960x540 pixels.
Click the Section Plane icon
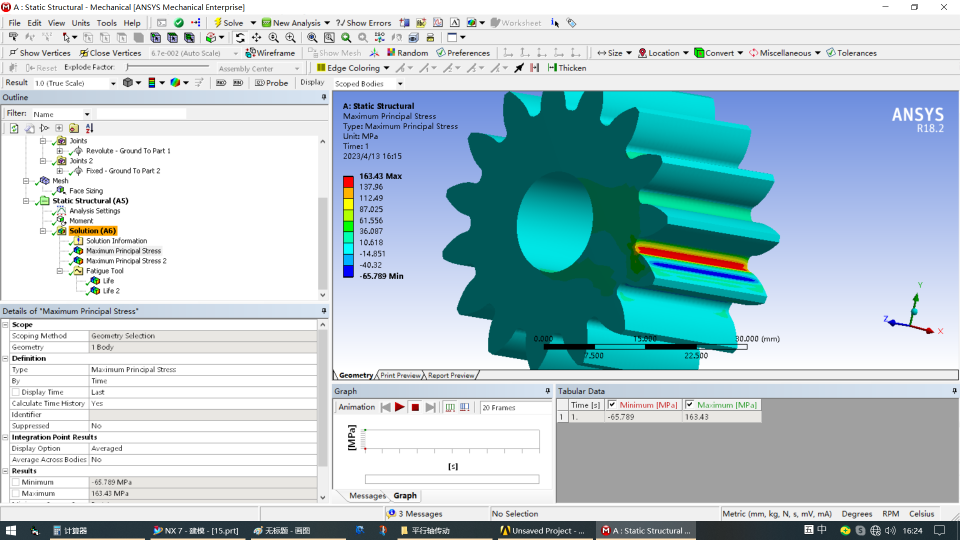coord(404,23)
